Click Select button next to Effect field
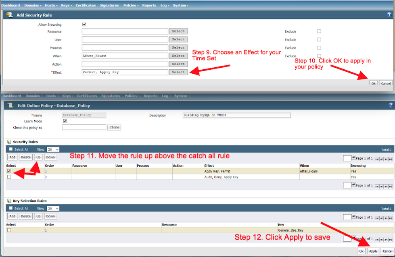 pos(178,72)
